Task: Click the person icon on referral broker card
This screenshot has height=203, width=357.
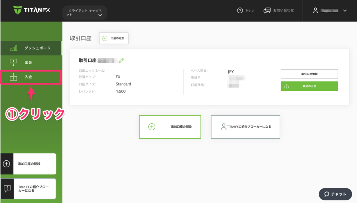Action: pos(223,127)
